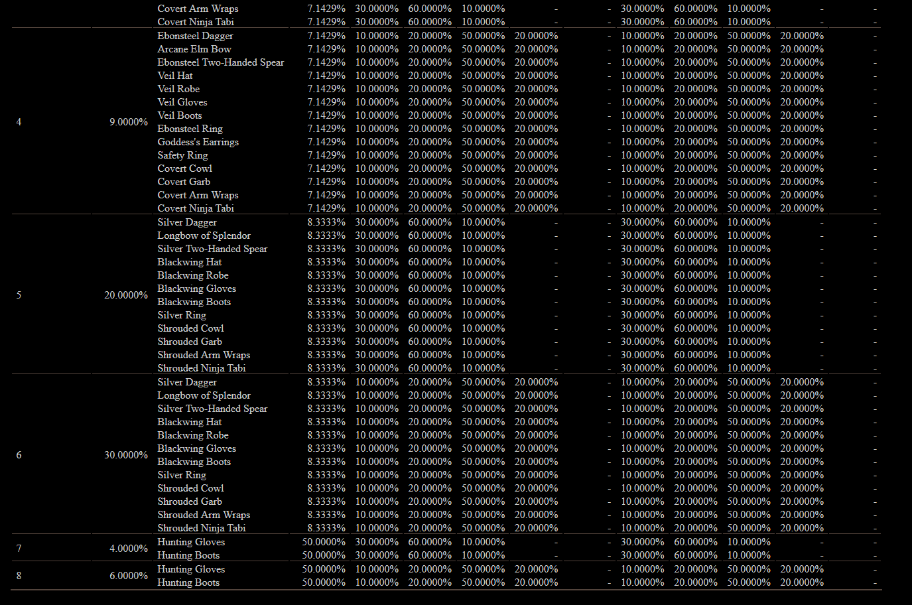Select group 6's 30.0000% rate cell
Viewport: 912px width, 605px height.
click(x=126, y=455)
